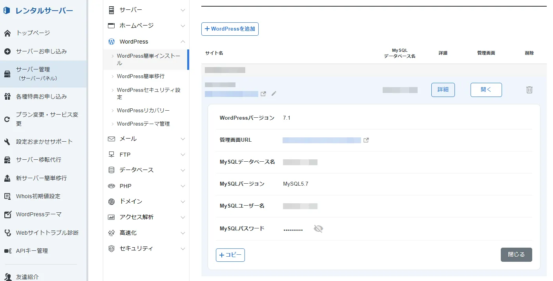Image resolution: width=553 pixels, height=281 pixels.
Task: Expand the メール menu chevron
Action: pyautogui.click(x=183, y=139)
